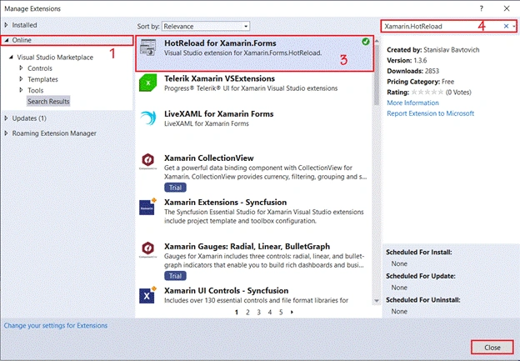Click the Scheduled For Uninstall heading
The image size is (520, 361).
423,300
